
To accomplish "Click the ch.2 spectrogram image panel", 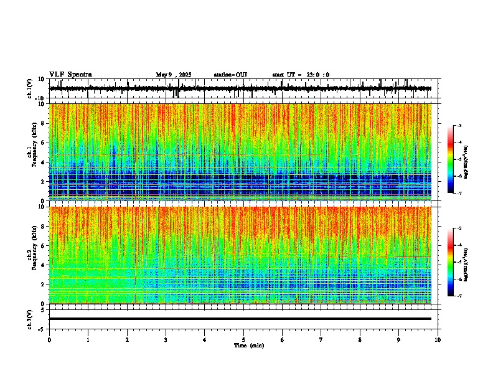I will point(240,255).
